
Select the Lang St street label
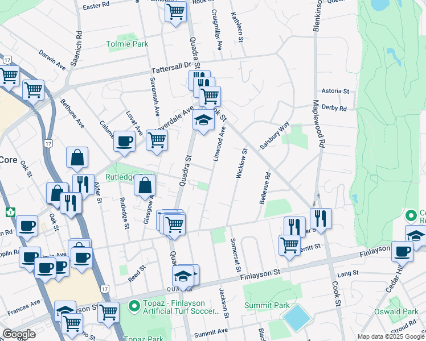[348, 274]
